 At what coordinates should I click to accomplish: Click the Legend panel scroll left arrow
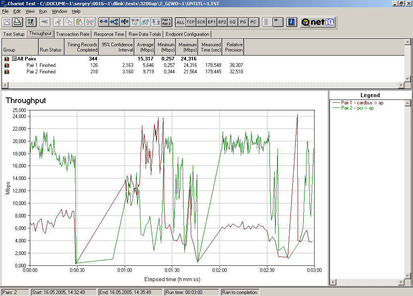tap(333, 282)
